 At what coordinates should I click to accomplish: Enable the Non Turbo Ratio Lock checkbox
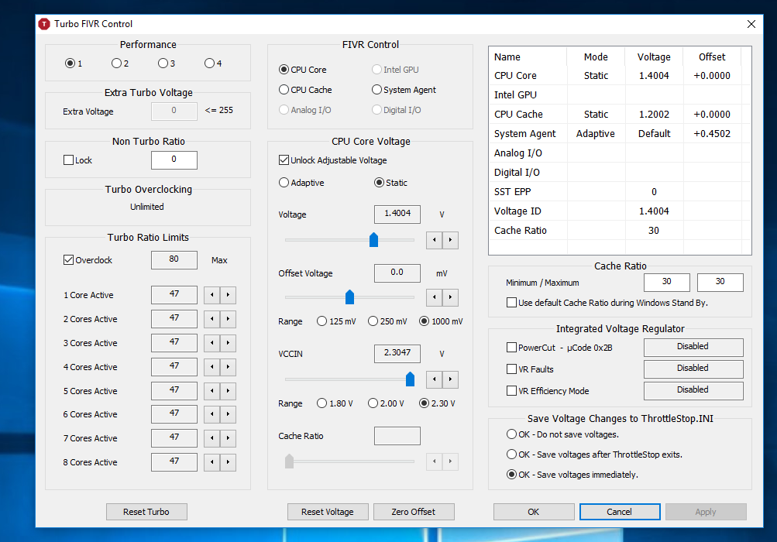(x=68, y=160)
